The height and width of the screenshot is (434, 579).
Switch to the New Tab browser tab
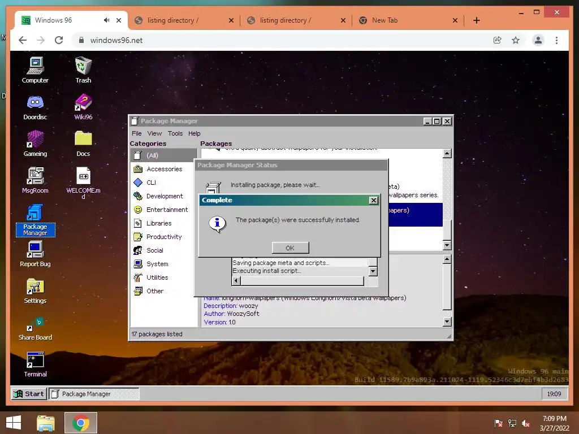(408, 20)
